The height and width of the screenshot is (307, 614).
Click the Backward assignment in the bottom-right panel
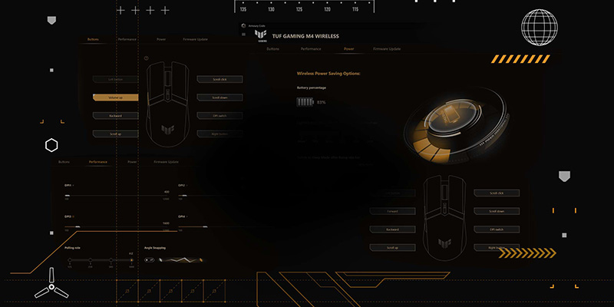[x=392, y=229]
